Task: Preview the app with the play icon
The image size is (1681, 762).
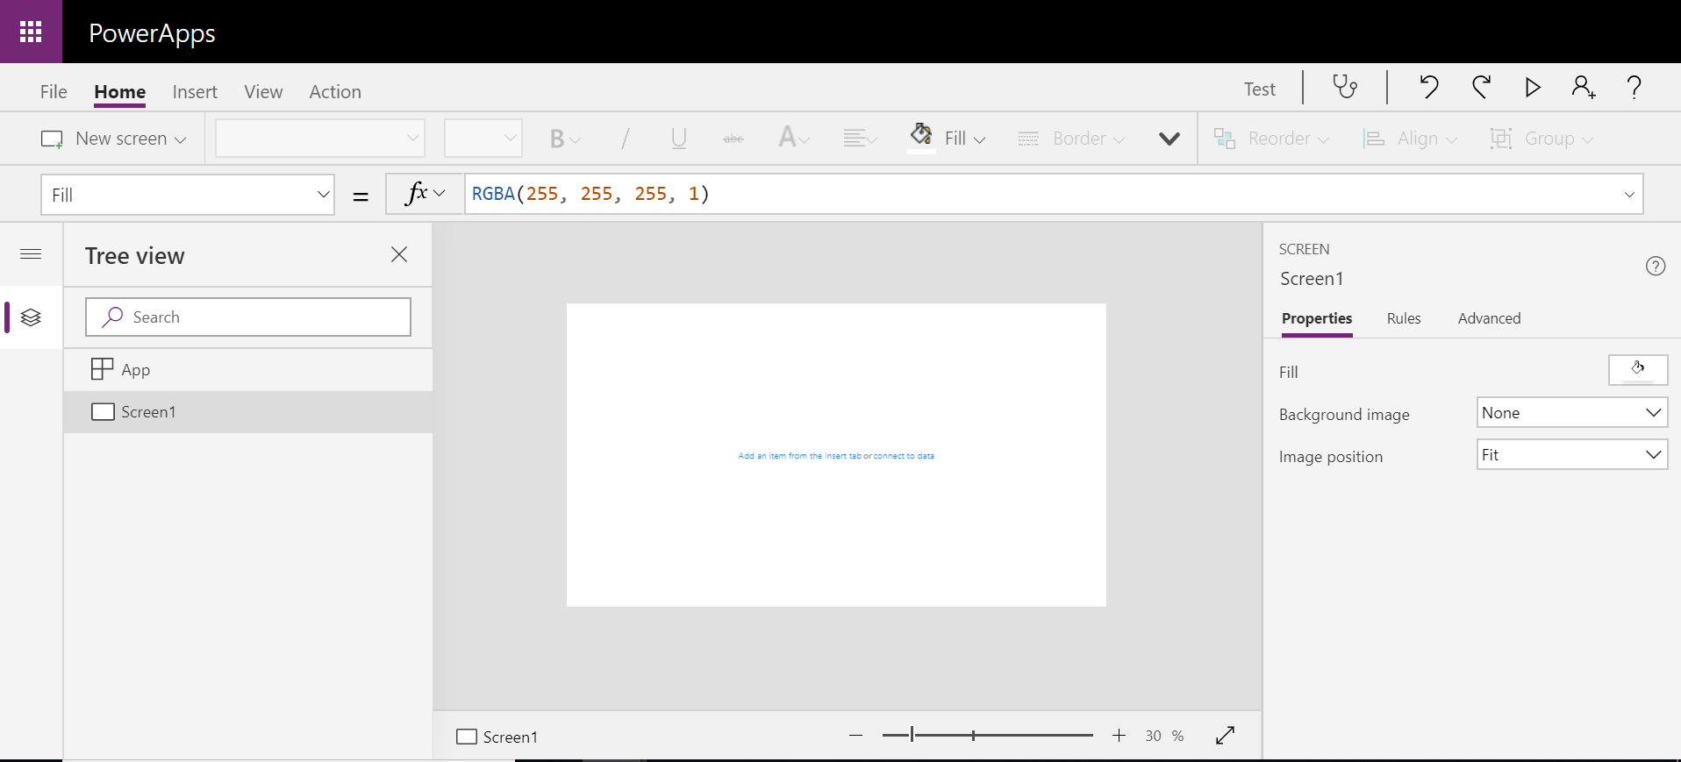Action: tap(1532, 87)
